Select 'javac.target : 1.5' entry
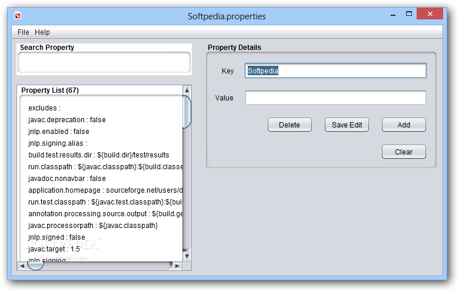This screenshot has height=292, width=459. pos(54,249)
